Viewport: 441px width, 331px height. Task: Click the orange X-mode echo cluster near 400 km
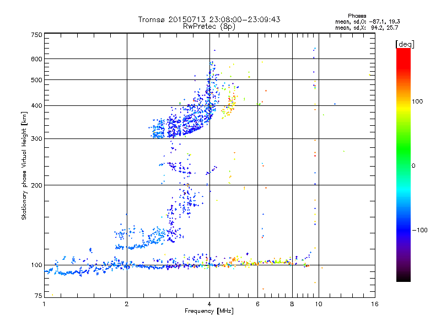(229, 107)
